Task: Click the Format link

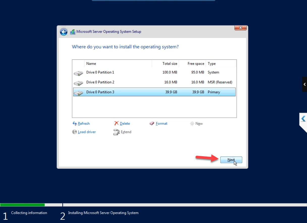Action: pyautogui.click(x=161, y=123)
